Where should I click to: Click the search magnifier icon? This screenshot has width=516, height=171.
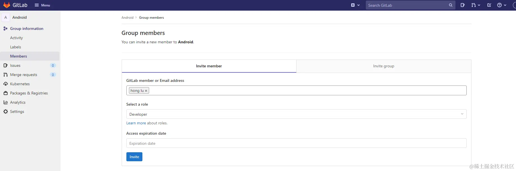pos(450,5)
